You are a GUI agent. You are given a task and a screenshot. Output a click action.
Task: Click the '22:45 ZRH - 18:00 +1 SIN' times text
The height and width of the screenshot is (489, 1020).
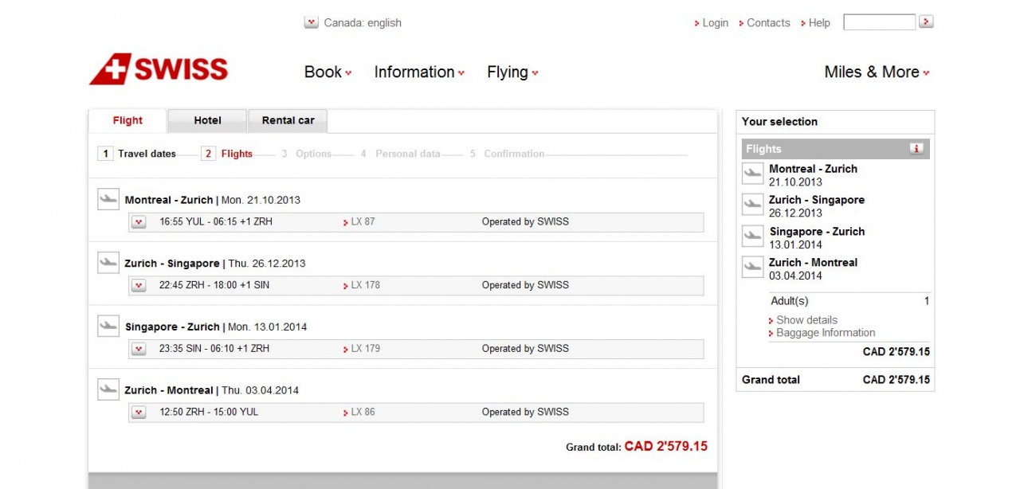coord(214,285)
